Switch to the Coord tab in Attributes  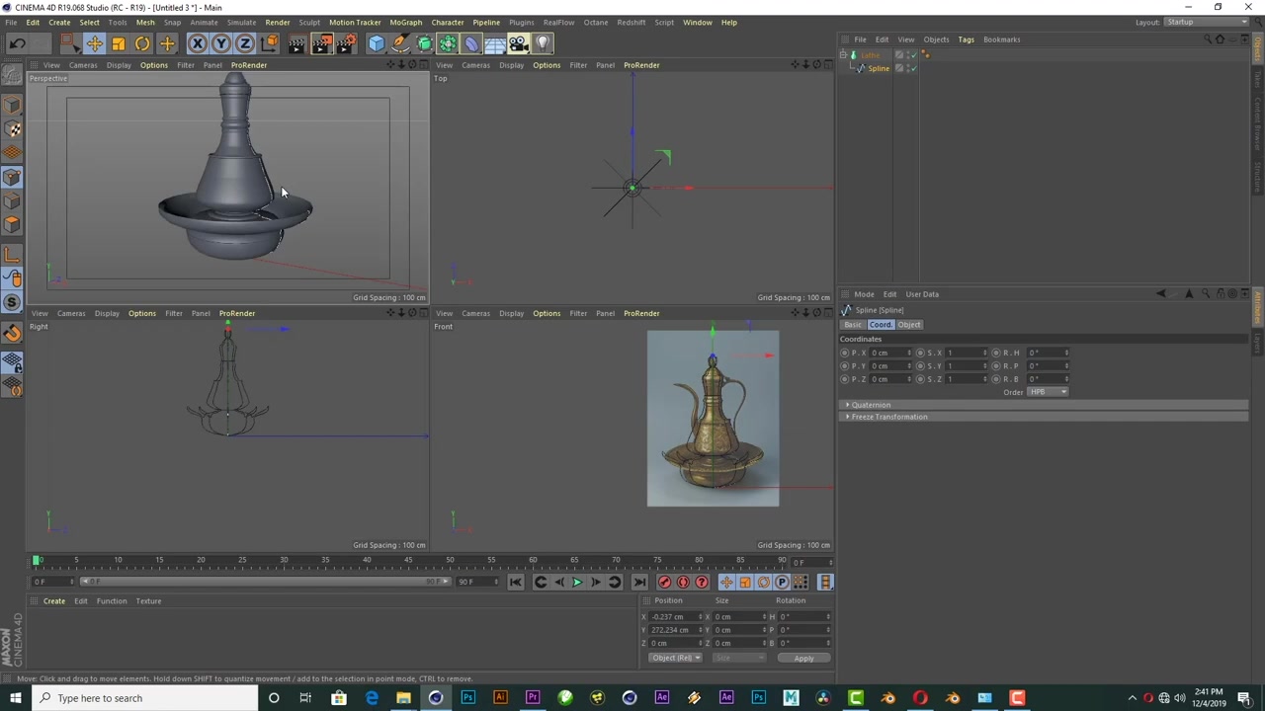[880, 325]
